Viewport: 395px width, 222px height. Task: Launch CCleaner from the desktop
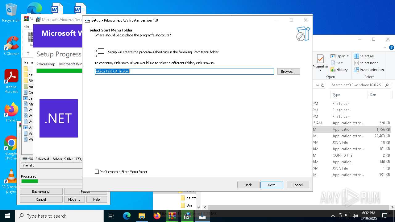point(11,46)
